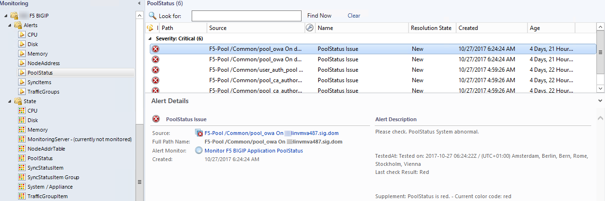Click the Clear search link

tap(354, 16)
